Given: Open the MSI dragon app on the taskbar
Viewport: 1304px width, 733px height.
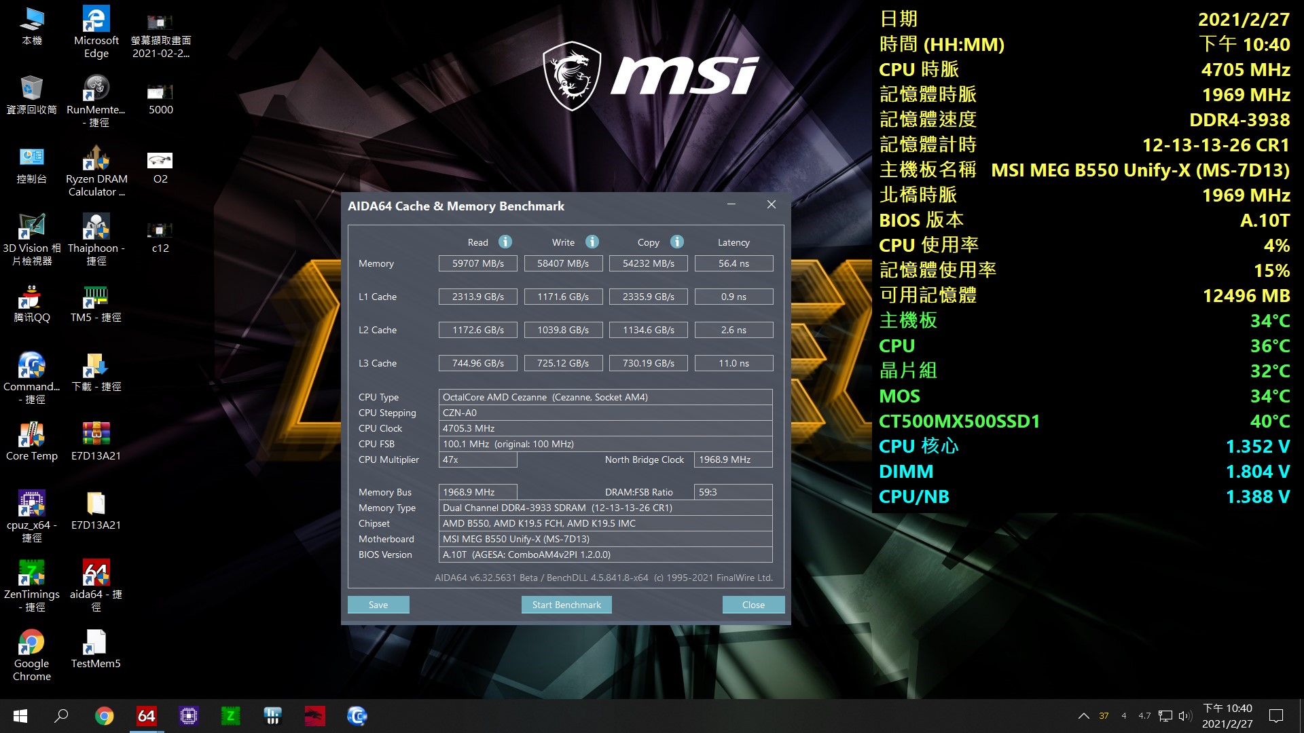Looking at the screenshot, I should pyautogui.click(x=314, y=716).
